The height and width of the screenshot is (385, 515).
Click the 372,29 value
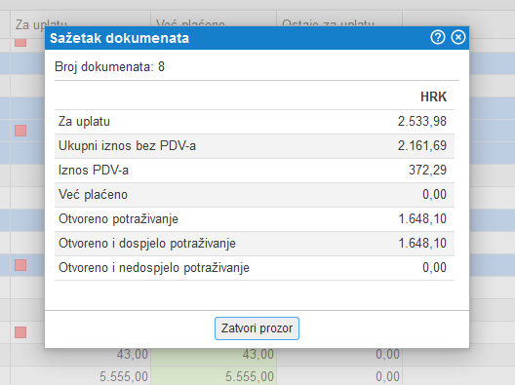tap(427, 170)
